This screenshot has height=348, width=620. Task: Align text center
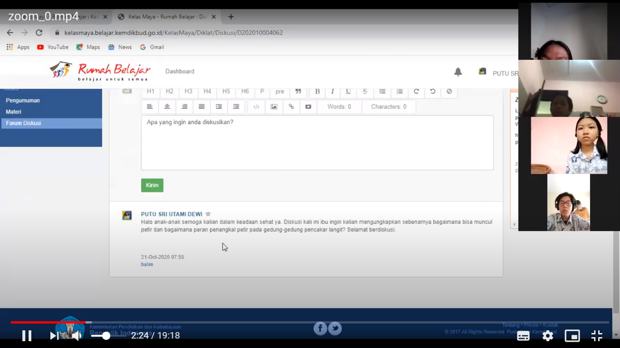167,107
